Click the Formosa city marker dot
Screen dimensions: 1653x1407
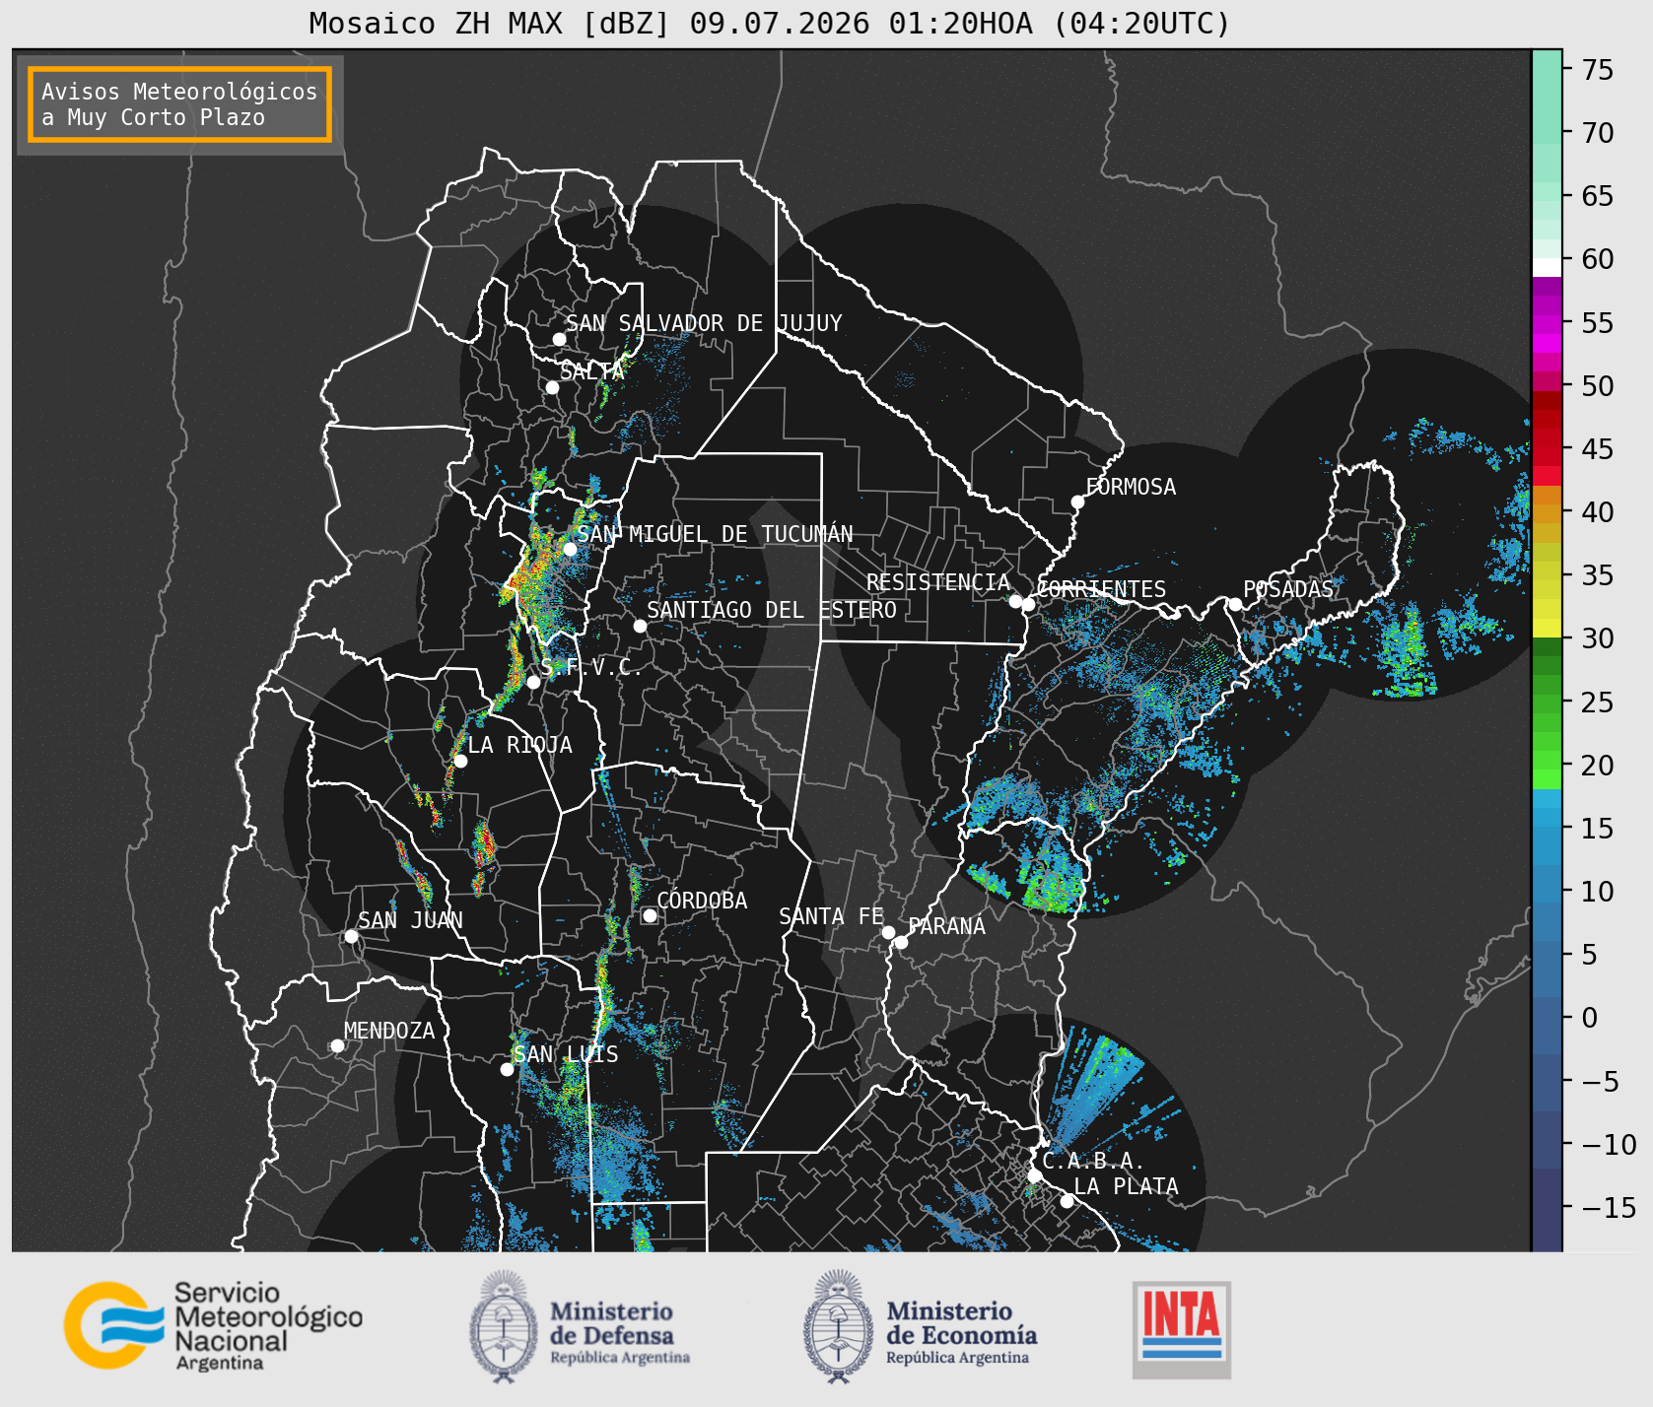coord(1077,502)
